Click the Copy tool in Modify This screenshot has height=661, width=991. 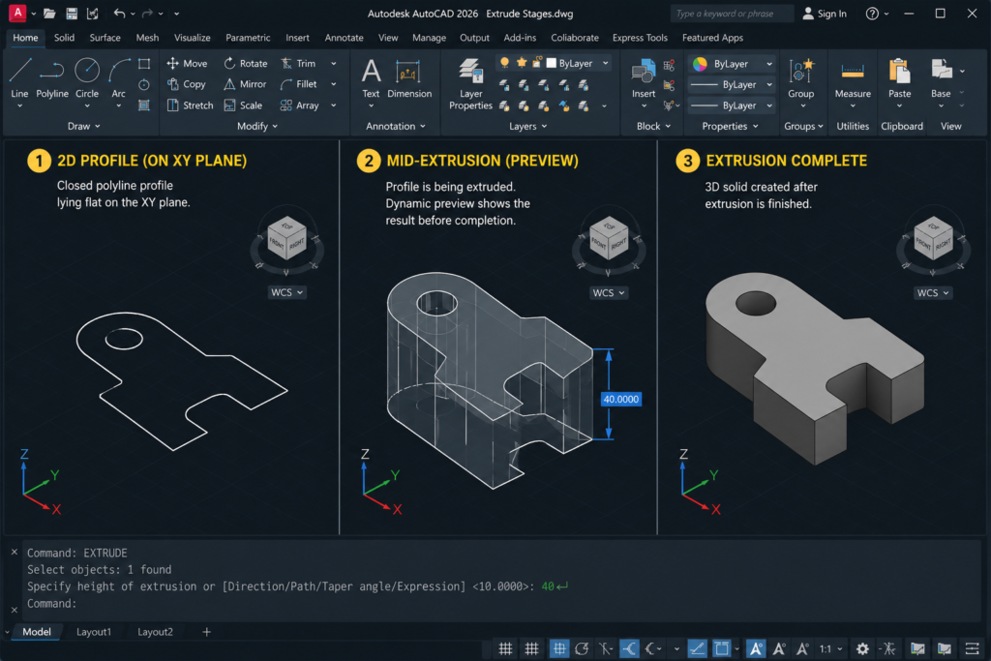point(187,84)
